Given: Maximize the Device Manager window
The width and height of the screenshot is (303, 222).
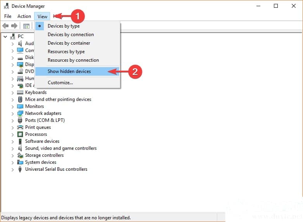Looking at the screenshot, I should click(276, 6).
